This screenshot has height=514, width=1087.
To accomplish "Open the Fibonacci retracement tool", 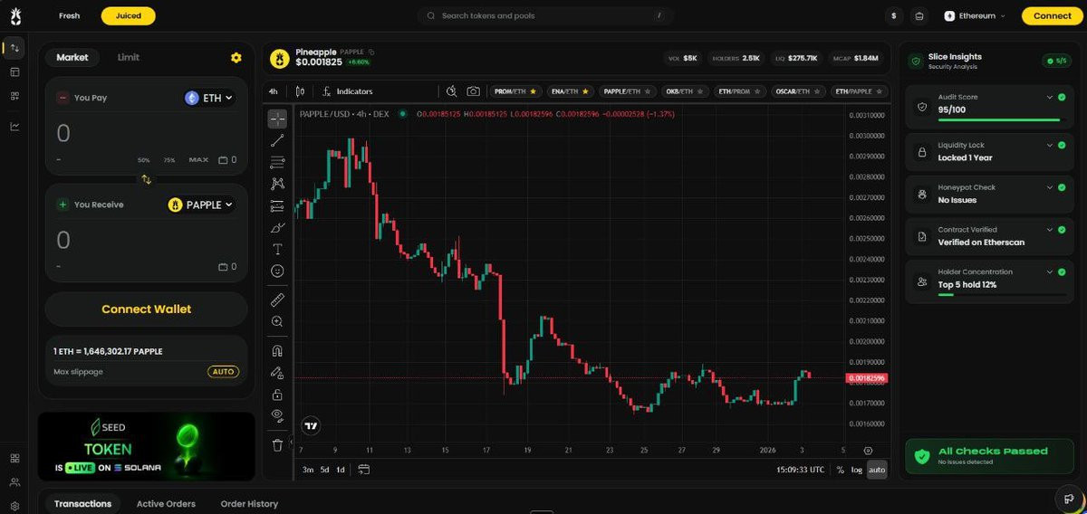I will [277, 162].
